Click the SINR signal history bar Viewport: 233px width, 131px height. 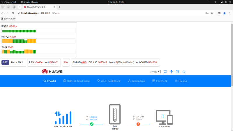click(38, 52)
